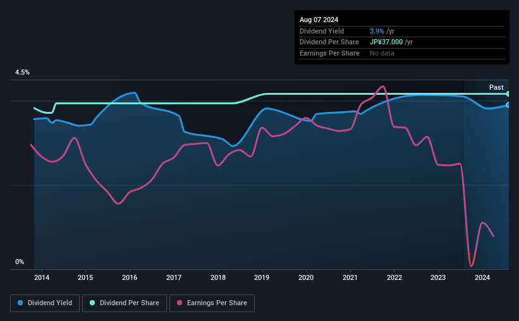Click the Past label on the chart
The image size is (519, 321).
click(x=496, y=87)
